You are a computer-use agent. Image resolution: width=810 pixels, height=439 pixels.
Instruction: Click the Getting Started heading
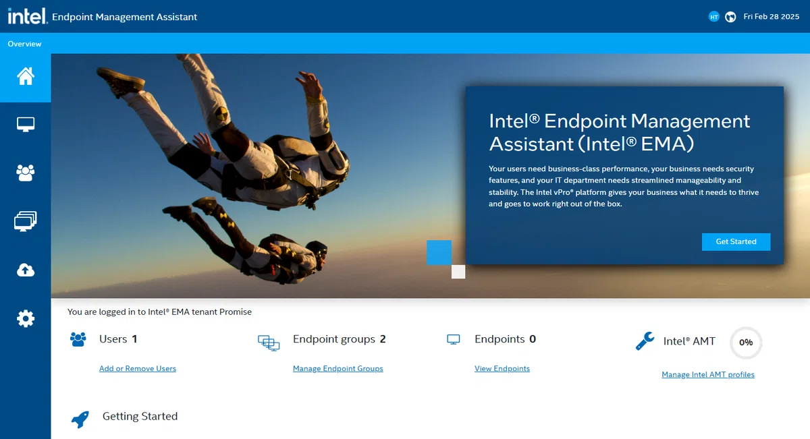tap(140, 416)
